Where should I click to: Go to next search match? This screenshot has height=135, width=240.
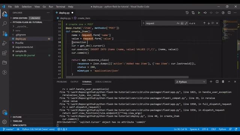pos(208,23)
